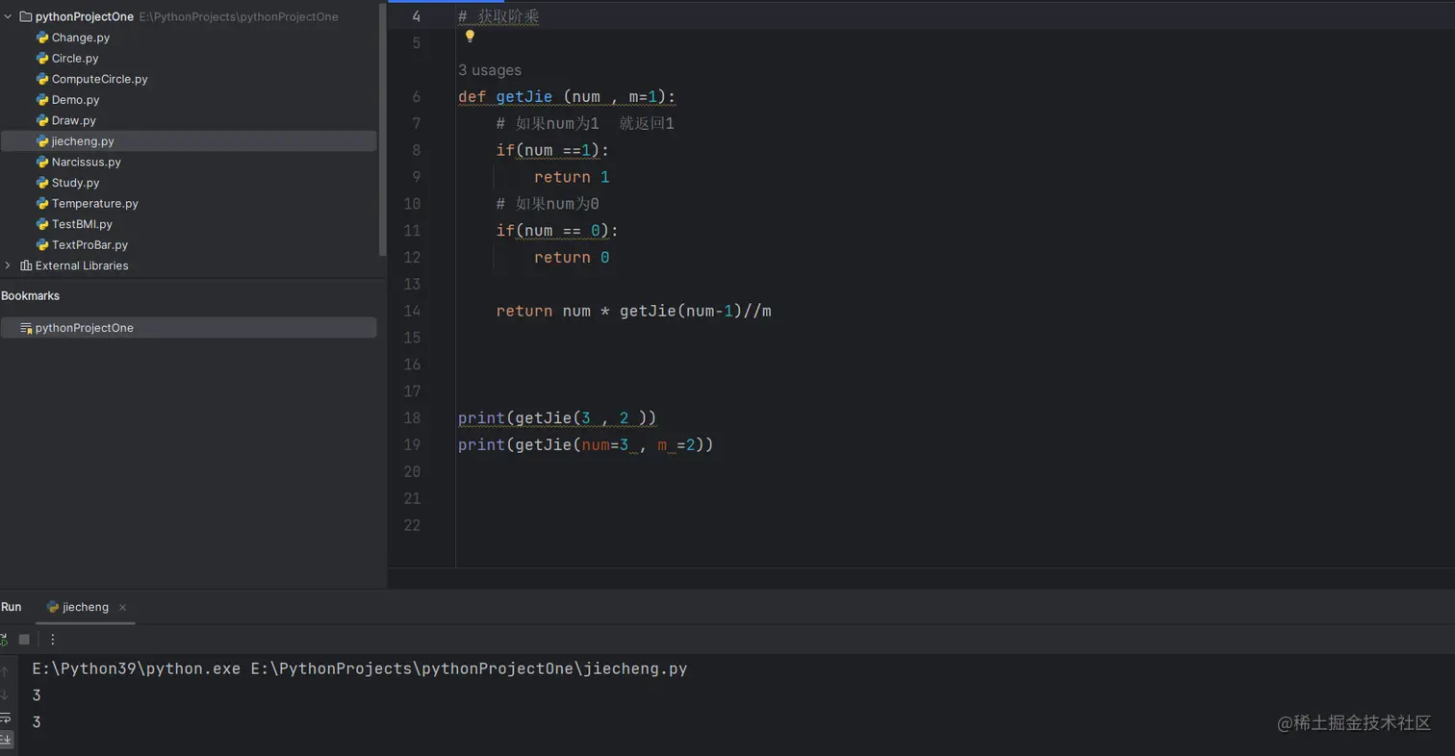Select Draw.py in the project tree
This screenshot has height=756, width=1455.
click(x=74, y=120)
